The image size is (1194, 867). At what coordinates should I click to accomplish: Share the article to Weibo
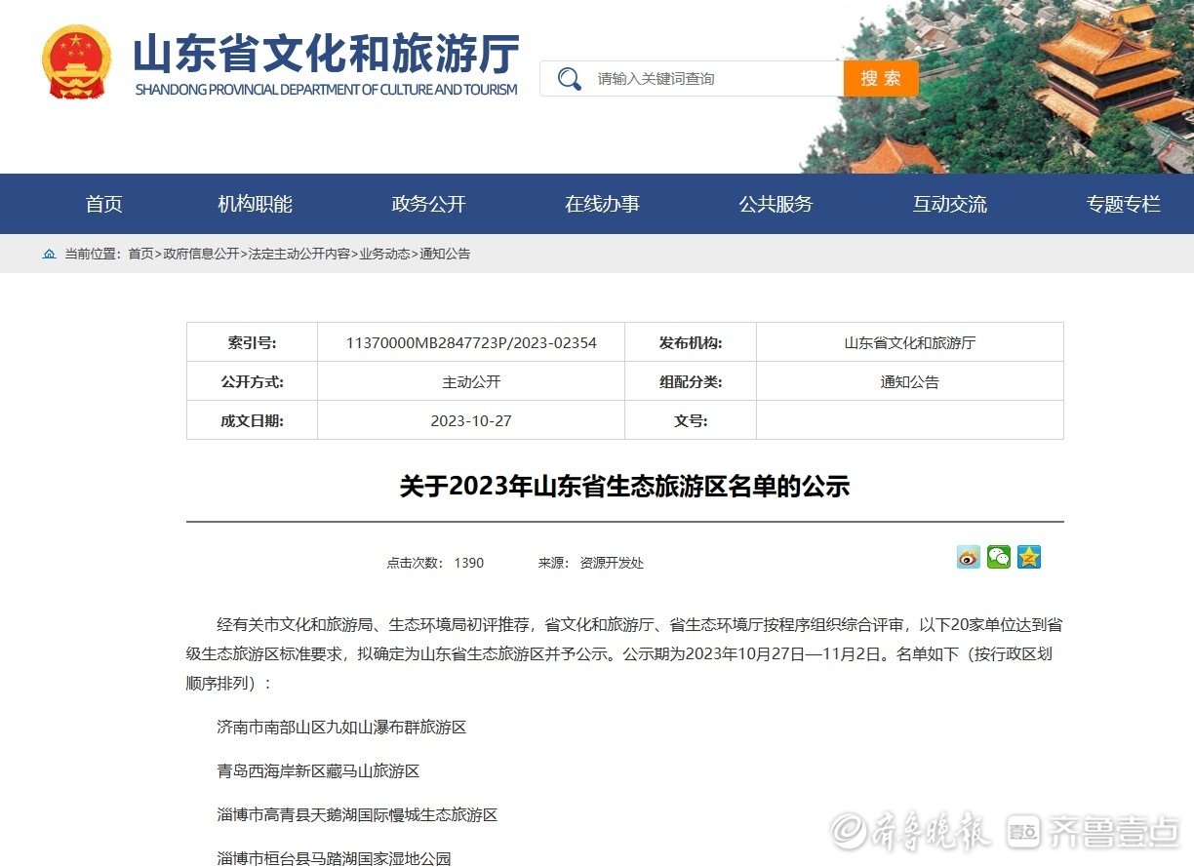968,557
